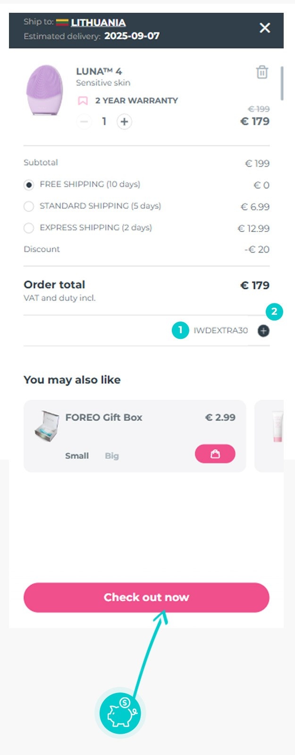Change ship-to country LITHUANIA link
The image size is (295, 755).
tap(98, 22)
